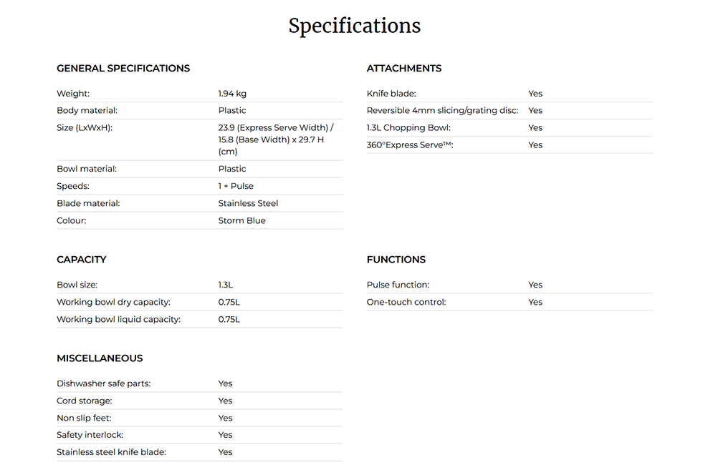Click the Safety interlock label

coord(90,436)
